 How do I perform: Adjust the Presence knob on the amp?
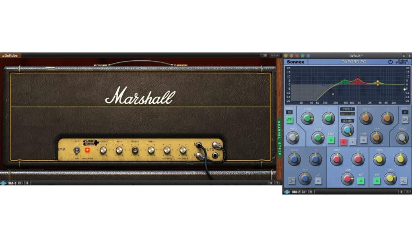tap(103, 150)
